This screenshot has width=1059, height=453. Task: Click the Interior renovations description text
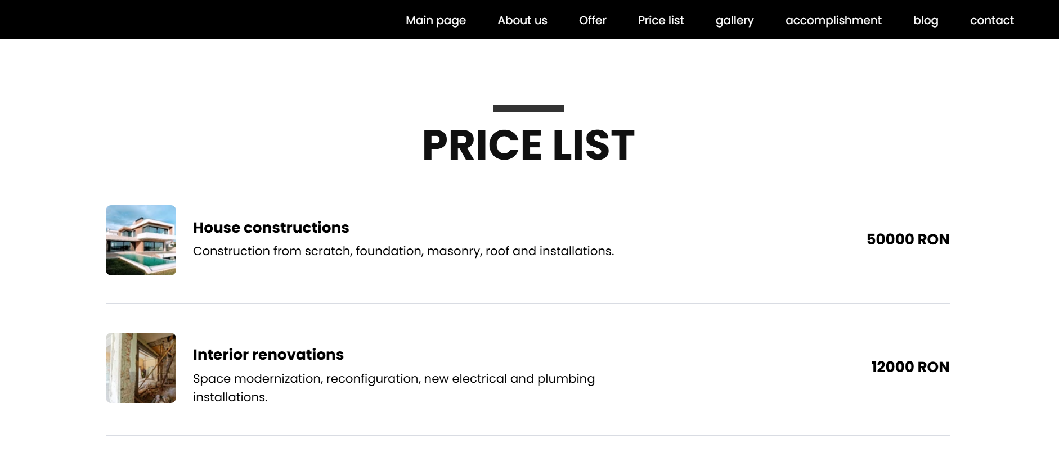coord(394,387)
